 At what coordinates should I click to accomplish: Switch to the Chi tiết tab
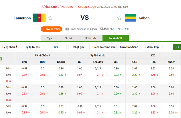pyautogui.click(x=69, y=38)
